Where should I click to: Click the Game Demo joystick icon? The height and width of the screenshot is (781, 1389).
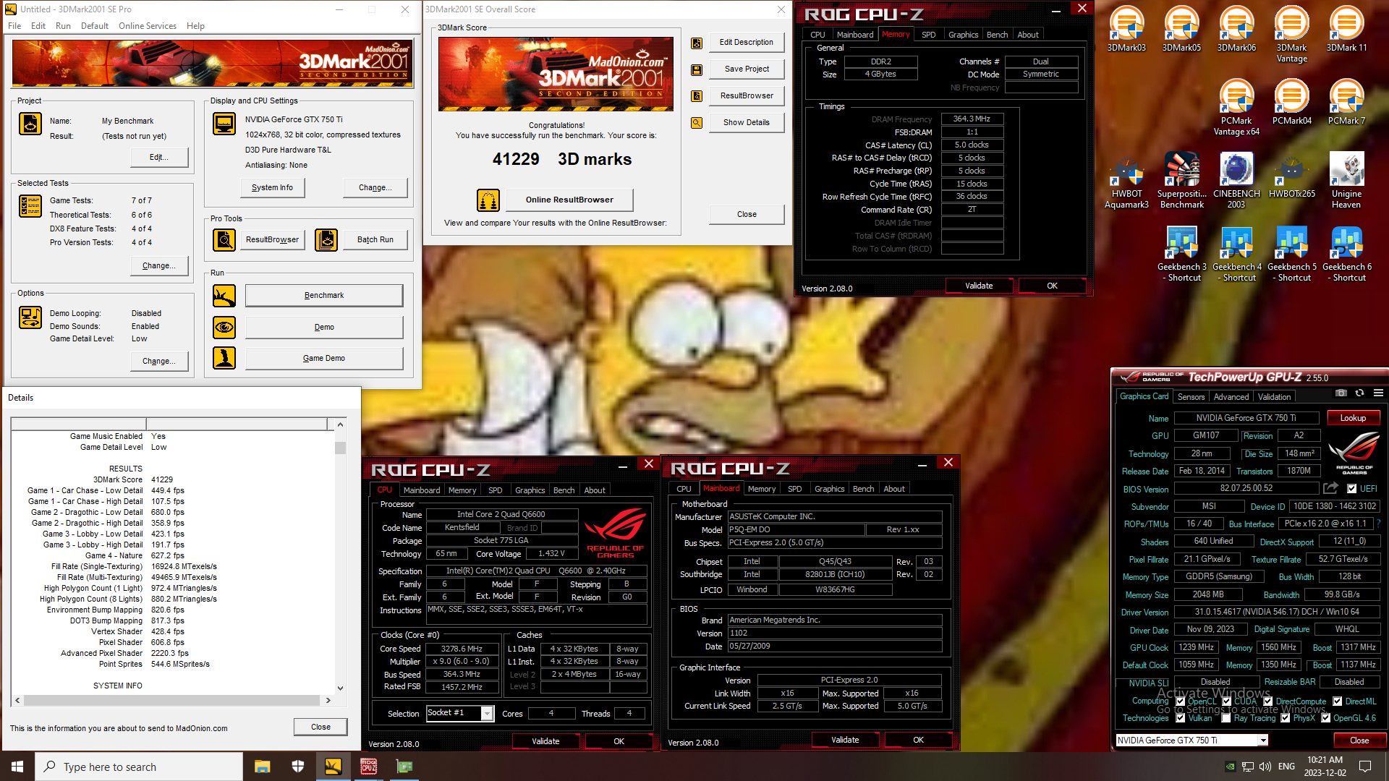[x=224, y=358]
